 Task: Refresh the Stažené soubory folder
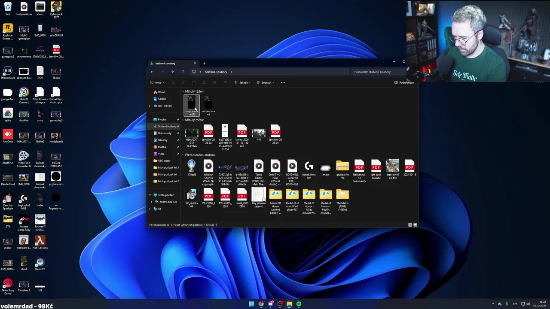[x=183, y=72]
